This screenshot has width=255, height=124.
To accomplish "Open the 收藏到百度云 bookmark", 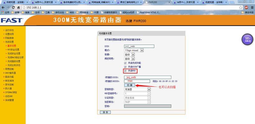I will tap(109, 12).
